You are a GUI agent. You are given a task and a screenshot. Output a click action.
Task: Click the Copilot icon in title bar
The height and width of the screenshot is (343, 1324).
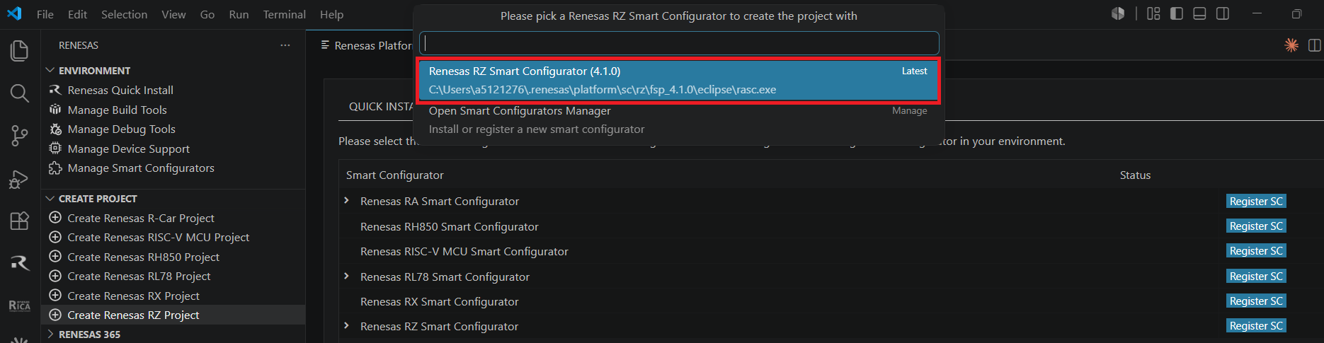1118,13
